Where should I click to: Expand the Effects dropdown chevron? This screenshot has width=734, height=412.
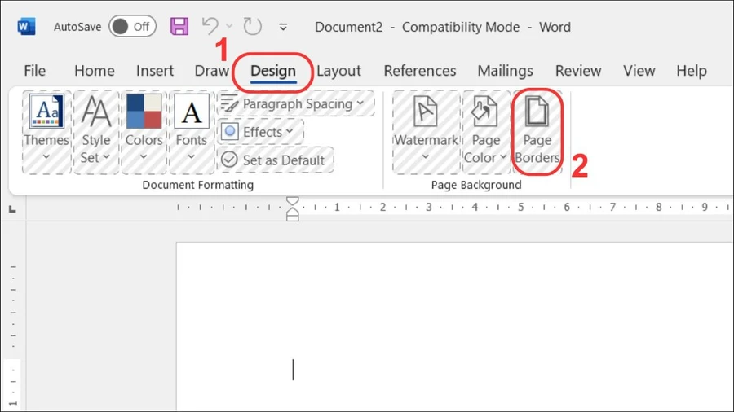click(290, 131)
